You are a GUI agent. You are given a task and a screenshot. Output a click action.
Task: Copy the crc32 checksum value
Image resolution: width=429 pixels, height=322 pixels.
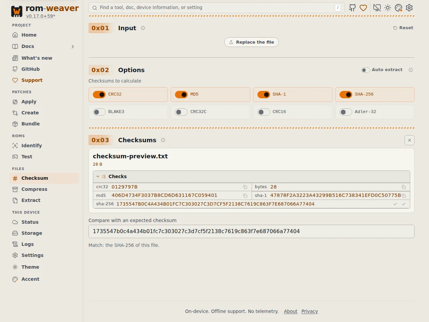245,187
